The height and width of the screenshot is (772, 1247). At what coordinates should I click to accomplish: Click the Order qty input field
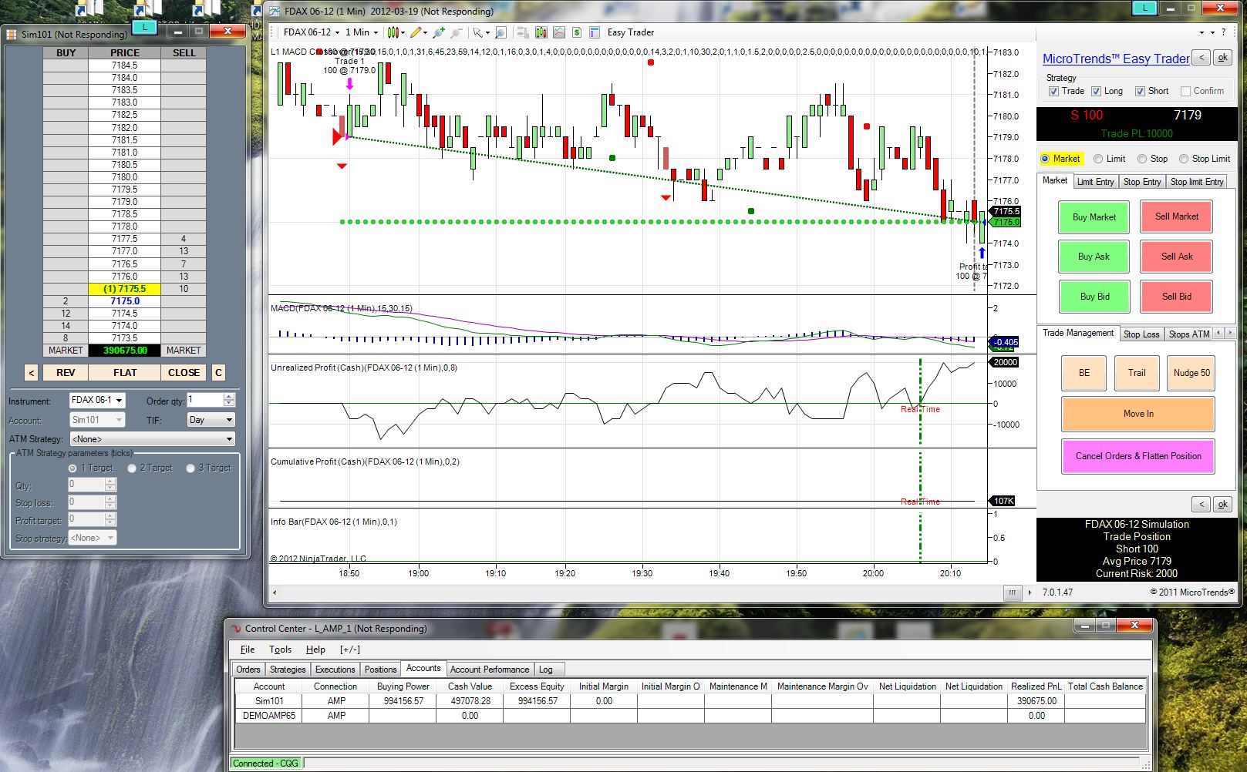[x=204, y=400]
